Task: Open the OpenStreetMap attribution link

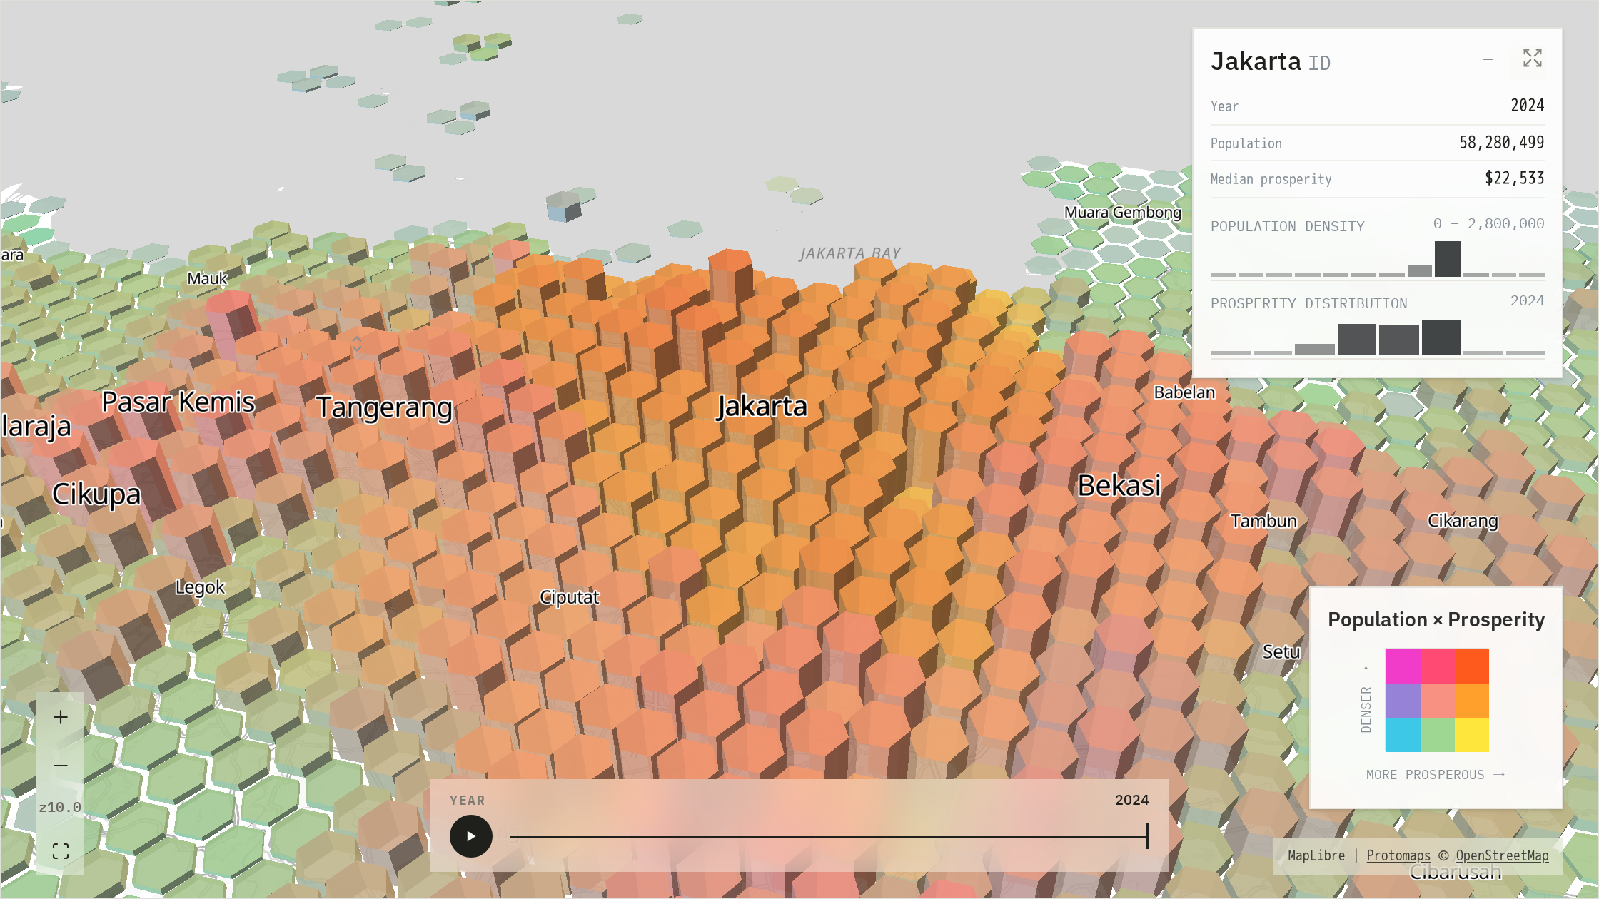Action: coord(1502,855)
